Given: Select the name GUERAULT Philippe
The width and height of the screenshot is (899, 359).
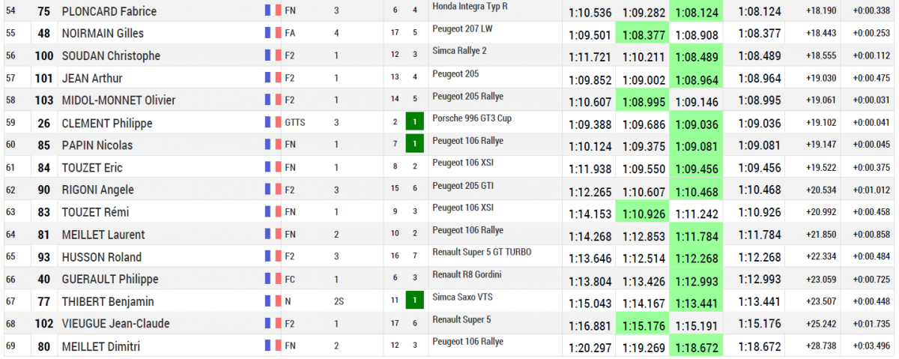Looking at the screenshot, I should click(x=110, y=280).
